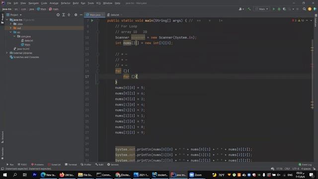Select data.txt in project tree
318x179 pixels.
click(x=27, y=41)
